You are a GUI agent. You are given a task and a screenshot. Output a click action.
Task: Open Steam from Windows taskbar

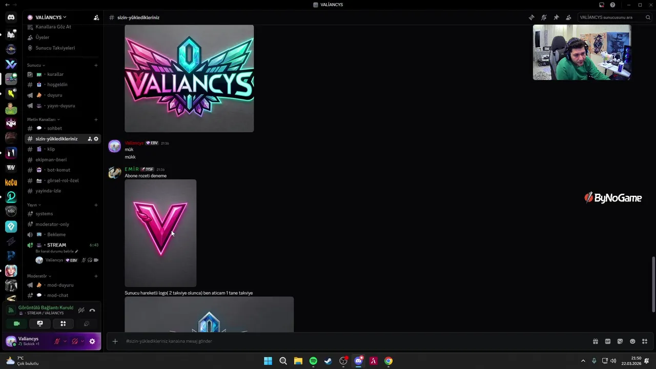(328, 361)
